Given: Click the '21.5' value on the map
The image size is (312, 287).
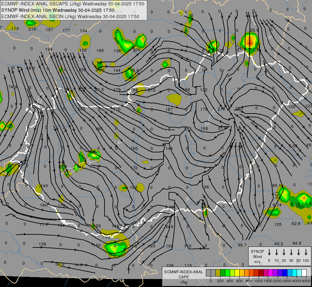Looking at the screenshot, I should pyautogui.click(x=99, y=90).
